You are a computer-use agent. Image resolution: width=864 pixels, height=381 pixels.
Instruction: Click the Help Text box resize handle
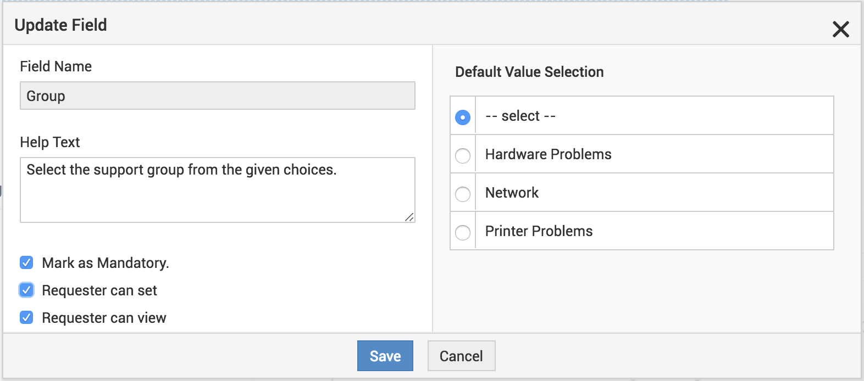pos(409,217)
